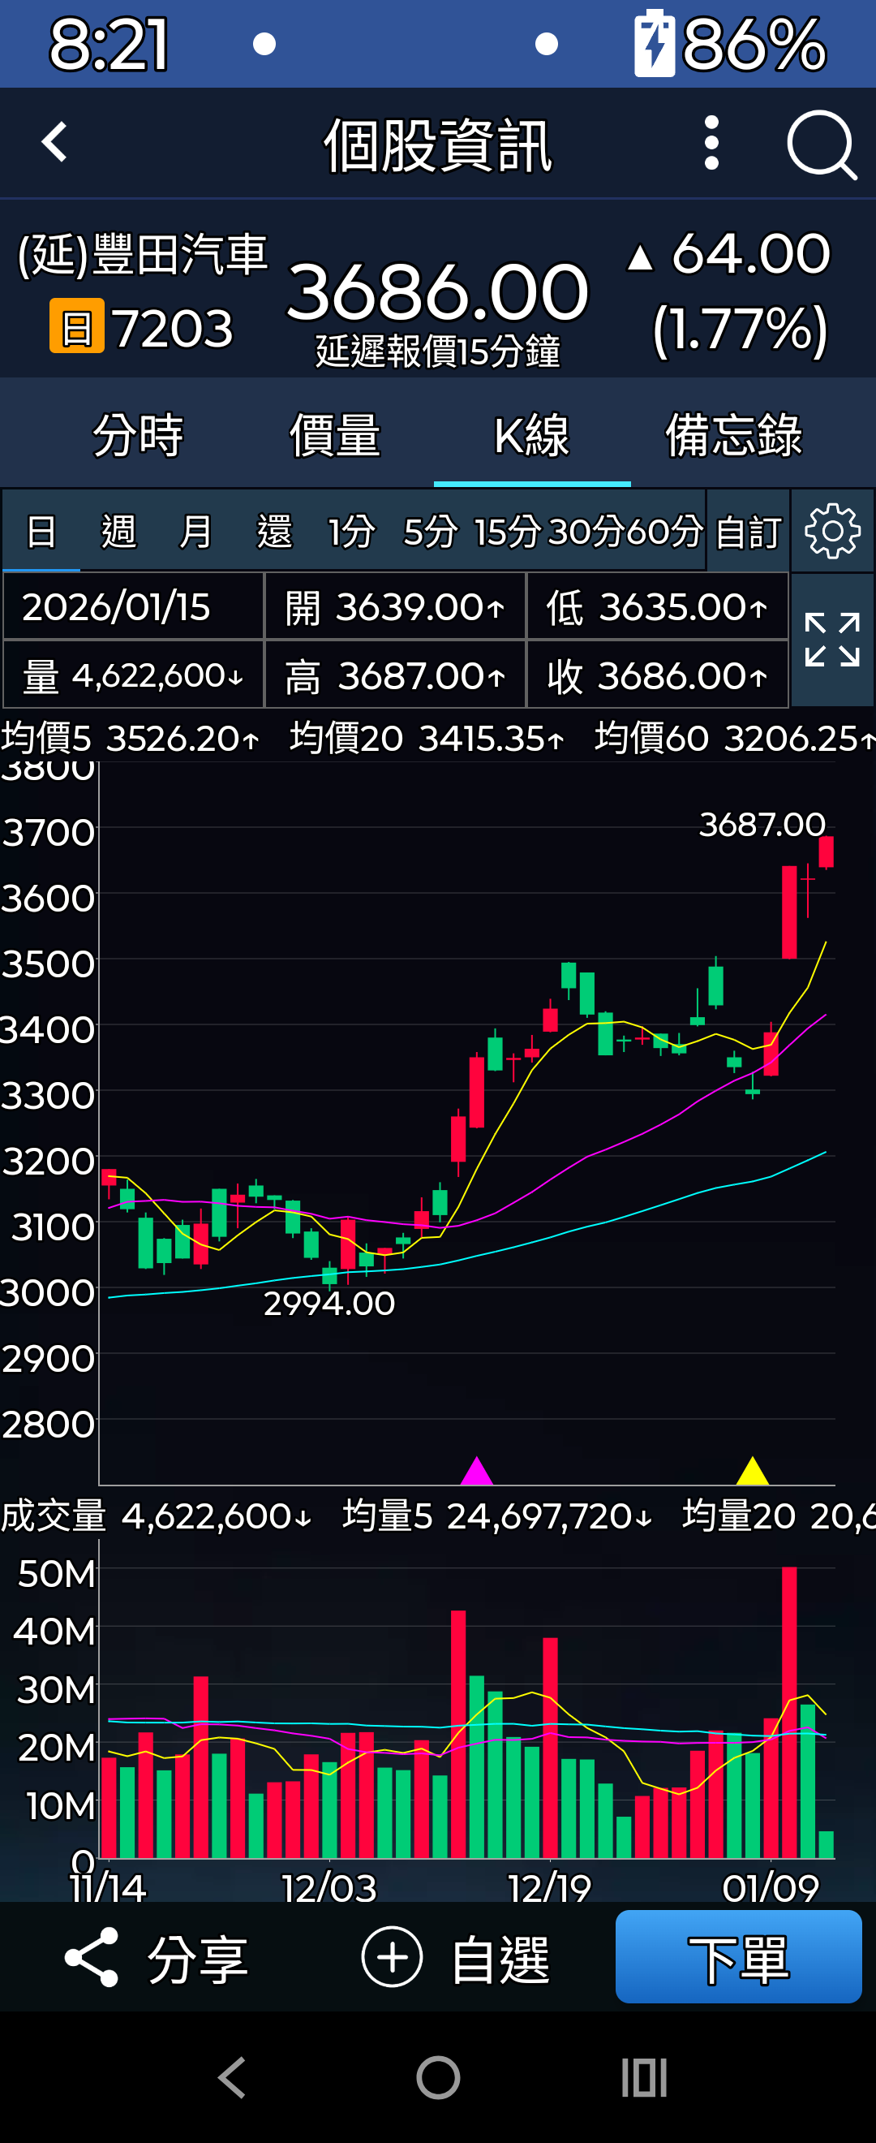The height and width of the screenshot is (2143, 876).
Task: Tap the Android back navigation button
Action: (232, 2077)
